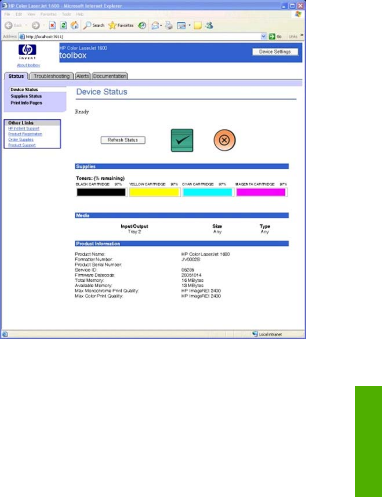Select Device Status in sidebar
Screen dimensions: 382x497
[24, 90]
